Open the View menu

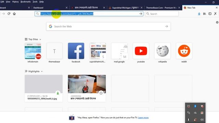coord(8,2)
